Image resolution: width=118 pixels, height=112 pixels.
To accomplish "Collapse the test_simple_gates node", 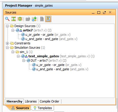I will click(x=18, y=56).
